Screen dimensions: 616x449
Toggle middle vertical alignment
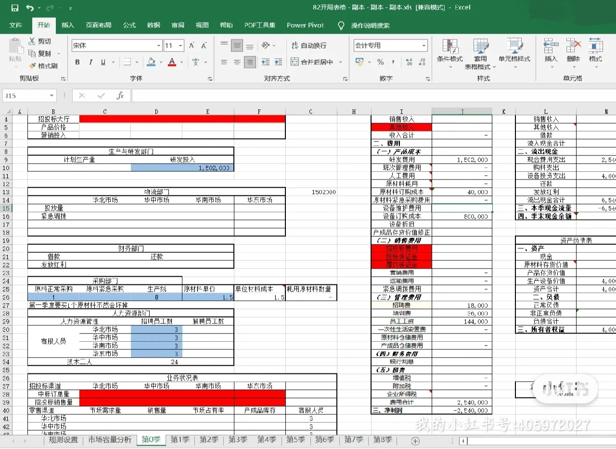[237, 46]
